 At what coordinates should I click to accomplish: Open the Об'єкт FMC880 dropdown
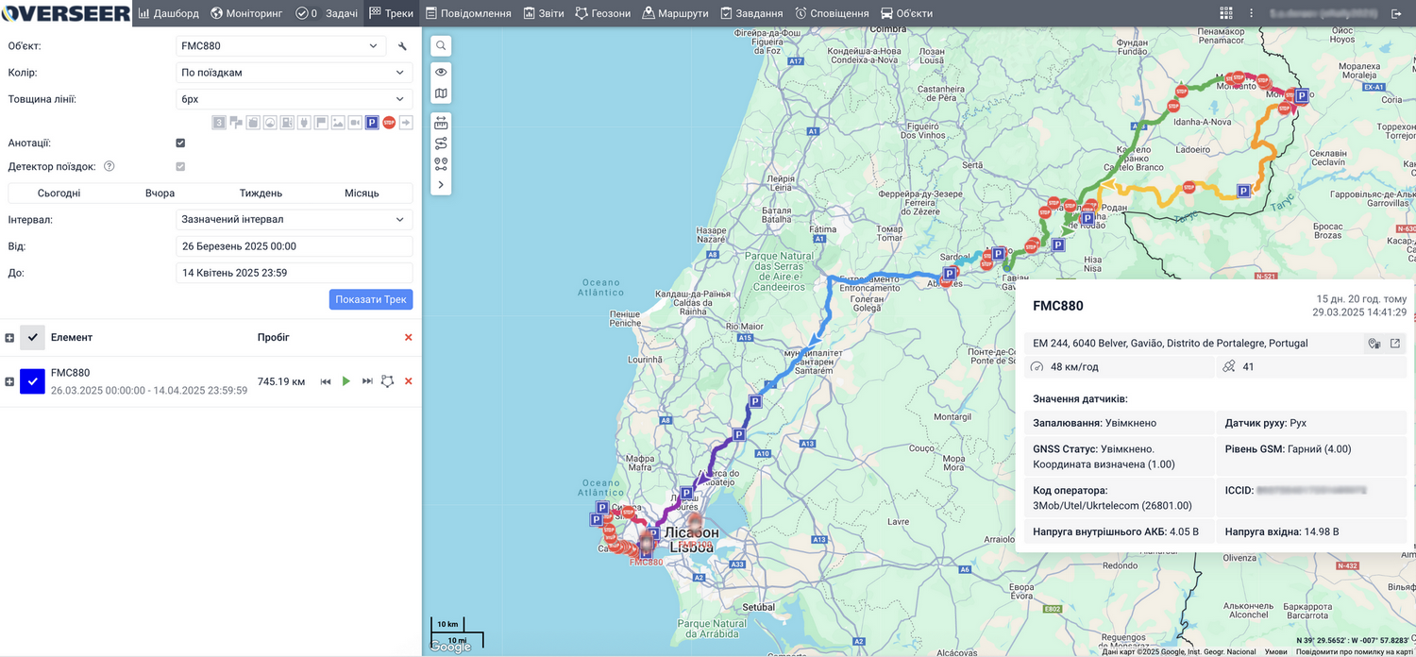click(x=281, y=46)
